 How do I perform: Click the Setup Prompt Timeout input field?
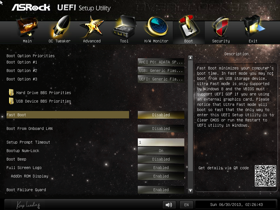(161, 142)
